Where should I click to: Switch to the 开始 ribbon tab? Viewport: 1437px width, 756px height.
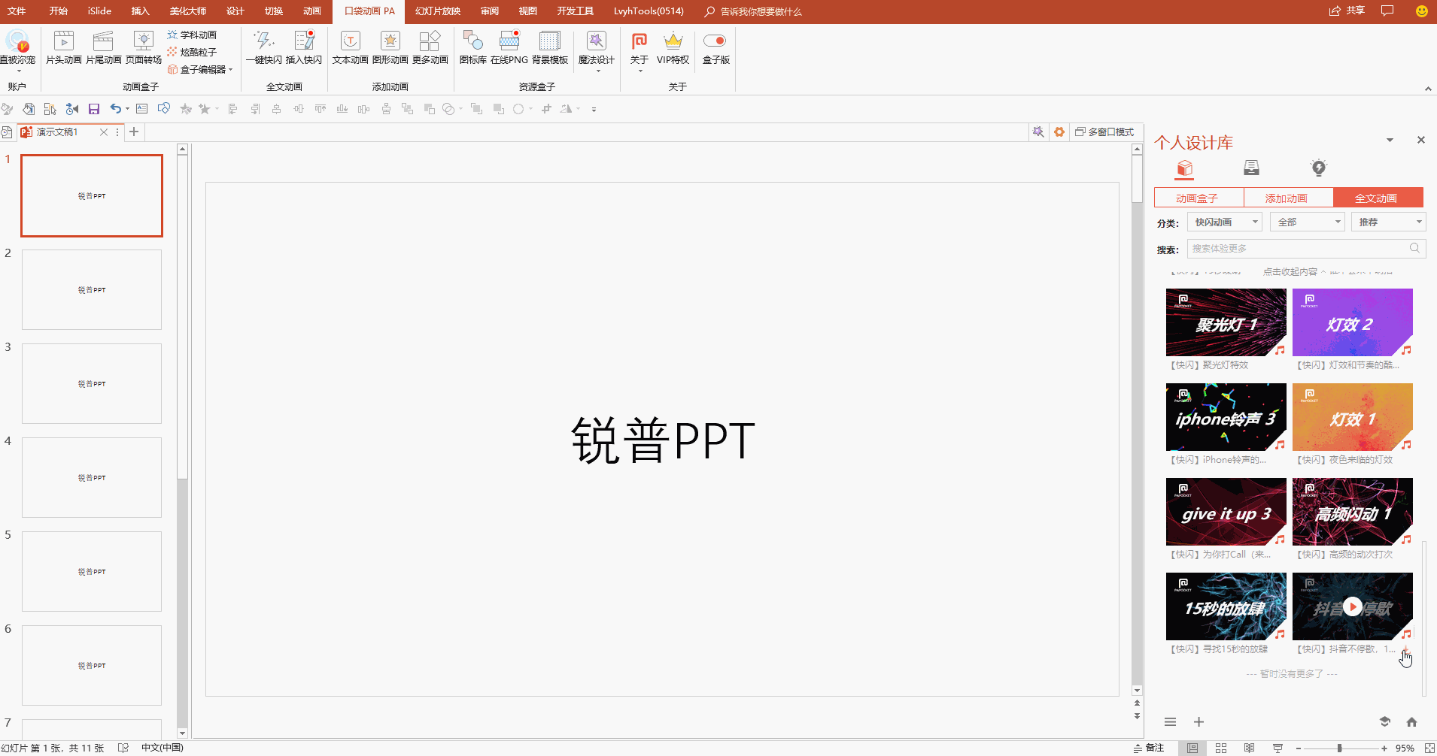(x=58, y=11)
